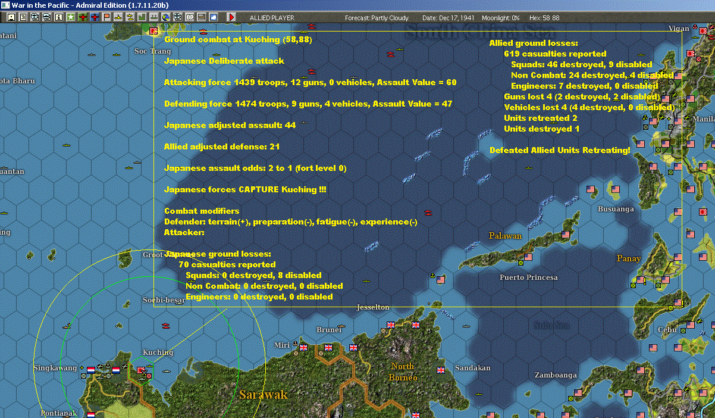Viewport: 715px width, 418px height.
Task: Click the red plane on green icon
Action: (83, 17)
